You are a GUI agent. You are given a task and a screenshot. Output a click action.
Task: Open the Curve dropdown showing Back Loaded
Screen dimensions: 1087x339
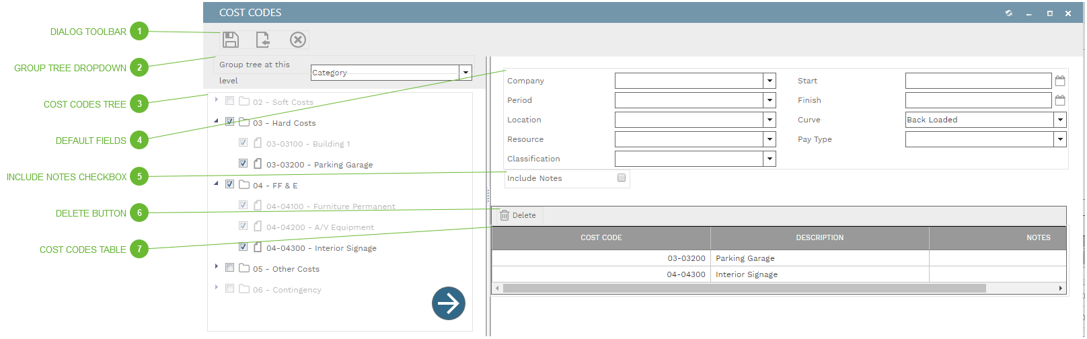(1060, 120)
